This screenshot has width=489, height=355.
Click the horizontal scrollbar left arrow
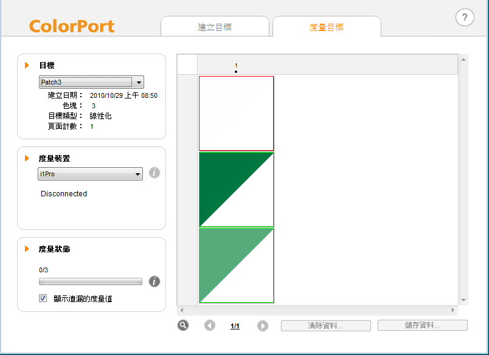click(x=182, y=310)
